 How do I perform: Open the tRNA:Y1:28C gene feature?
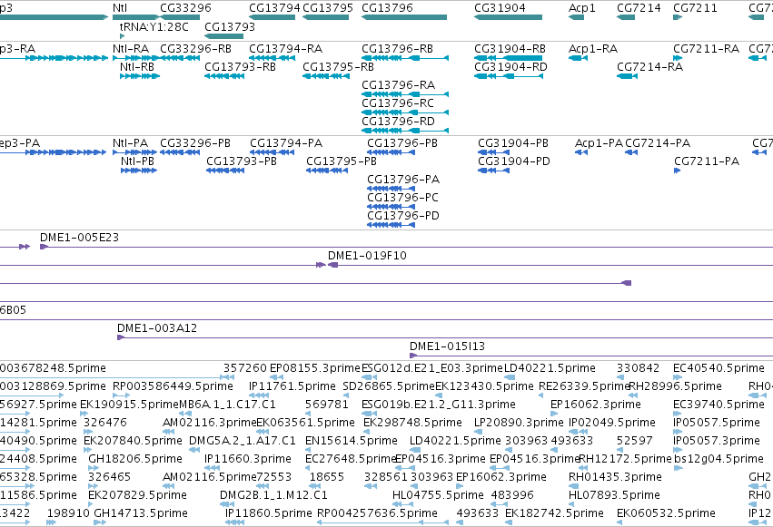[x=123, y=36]
